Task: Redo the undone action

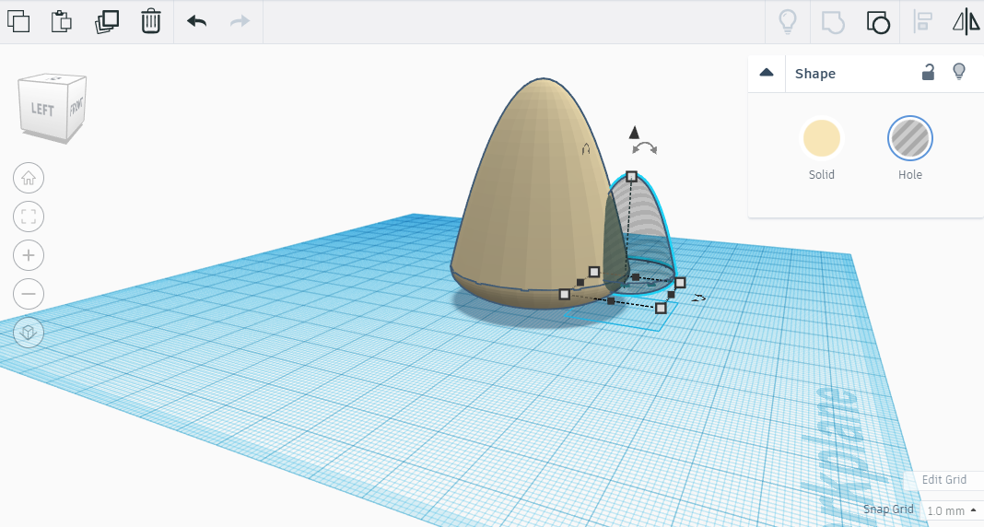Action: pyautogui.click(x=240, y=21)
